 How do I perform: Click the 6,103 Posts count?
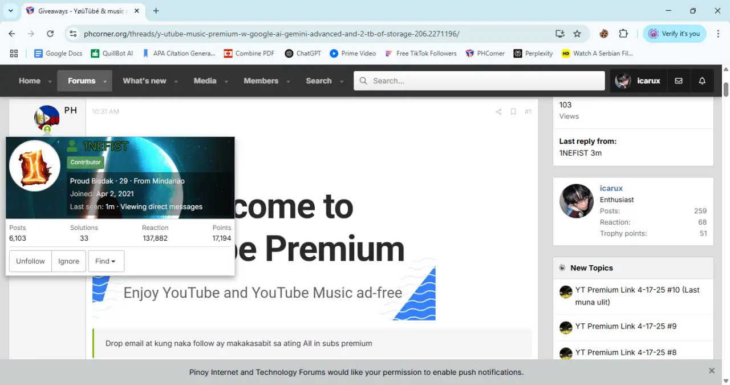(x=18, y=238)
